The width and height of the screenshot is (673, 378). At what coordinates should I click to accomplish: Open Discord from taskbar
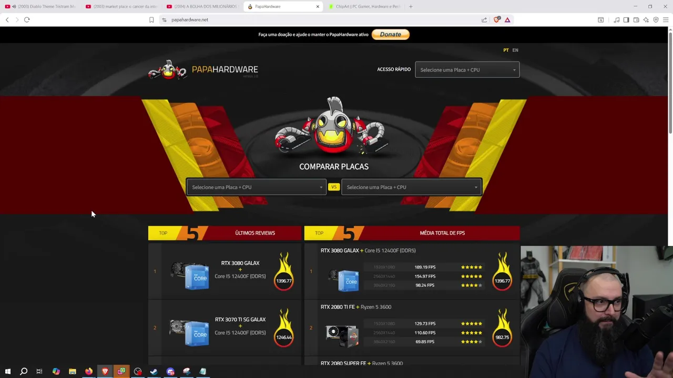[x=170, y=371]
